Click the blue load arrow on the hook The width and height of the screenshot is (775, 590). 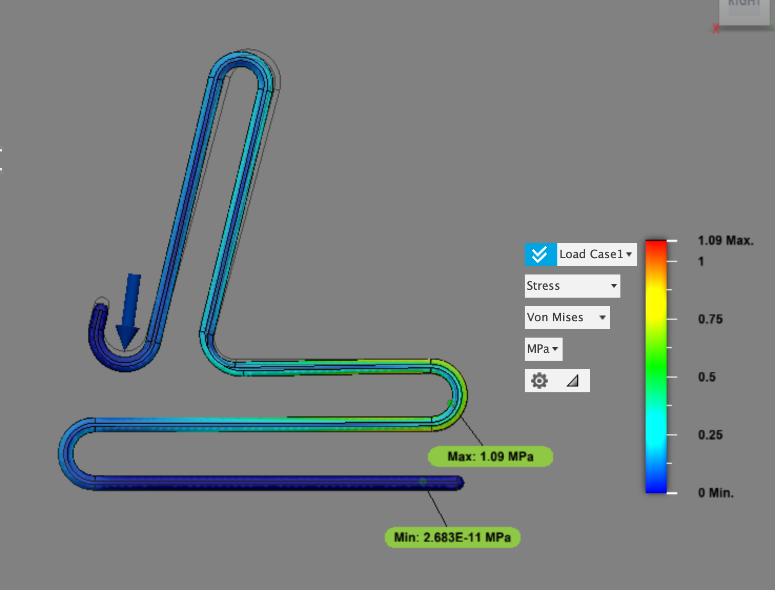tap(129, 311)
